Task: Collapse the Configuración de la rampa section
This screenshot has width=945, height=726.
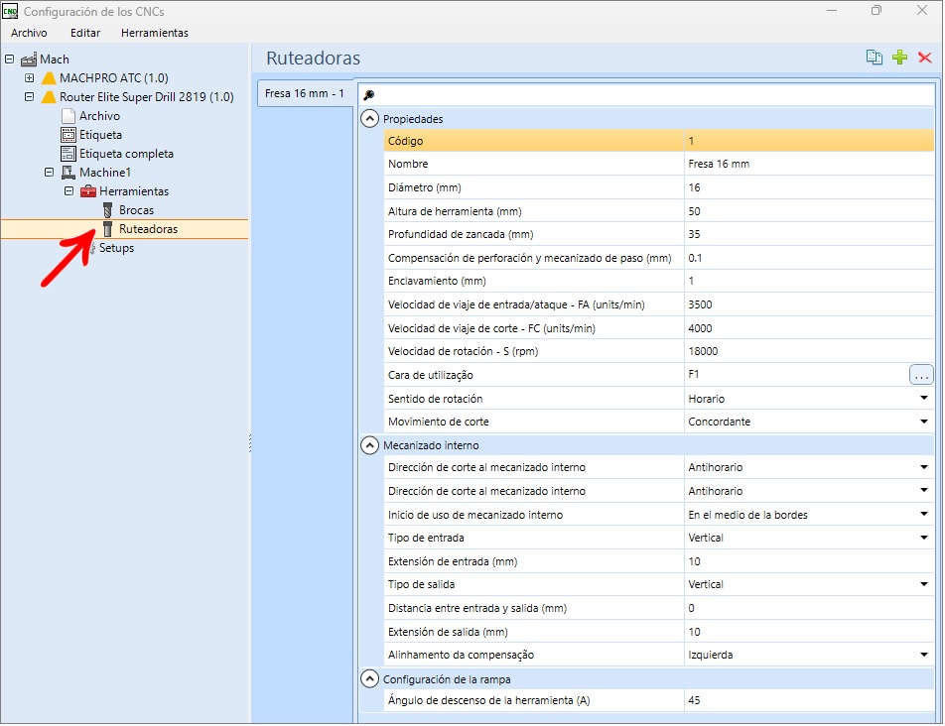Action: tap(369, 679)
